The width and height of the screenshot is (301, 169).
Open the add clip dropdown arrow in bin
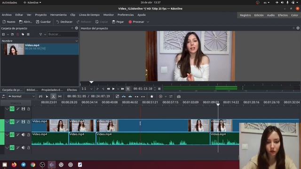pyautogui.click(x=8, y=34)
